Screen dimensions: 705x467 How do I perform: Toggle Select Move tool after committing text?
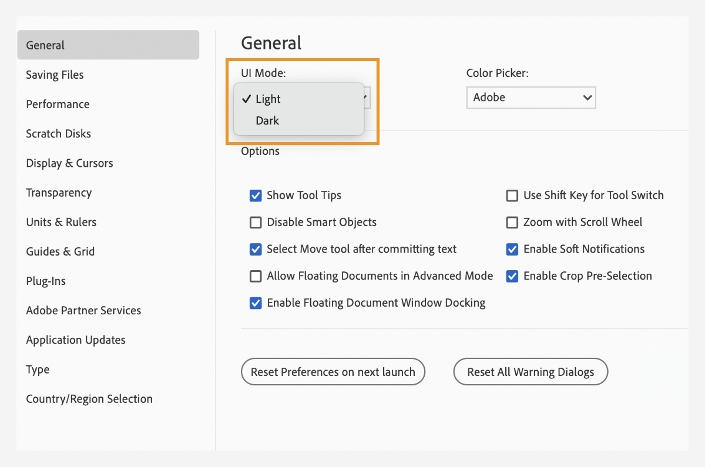click(256, 250)
